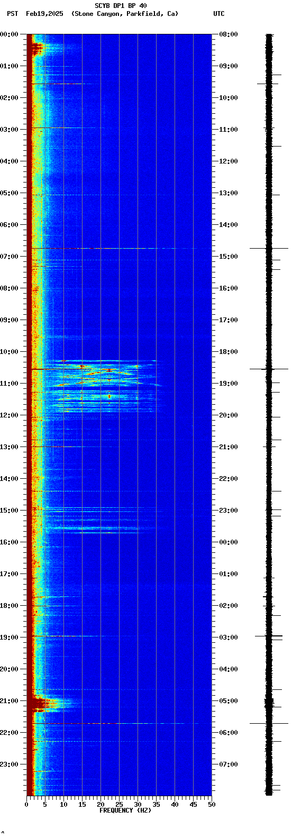292x838 pixels.
Task: Select the '18:00' label on the PST axis
Action: pyautogui.click(x=10, y=606)
